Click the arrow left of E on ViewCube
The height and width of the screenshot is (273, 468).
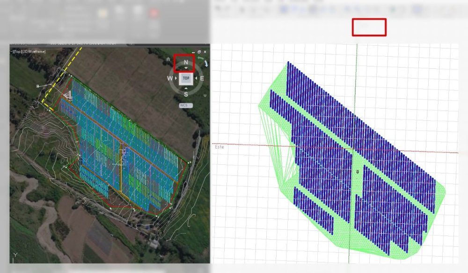(x=195, y=78)
